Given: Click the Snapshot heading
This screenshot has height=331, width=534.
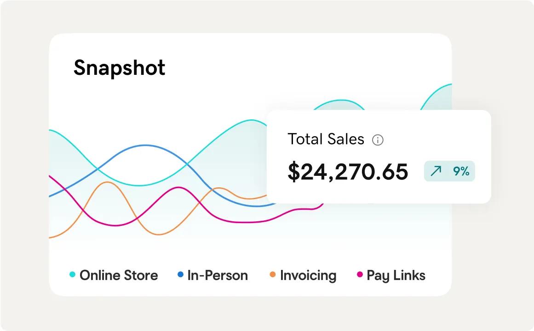Looking at the screenshot, I should [x=119, y=68].
